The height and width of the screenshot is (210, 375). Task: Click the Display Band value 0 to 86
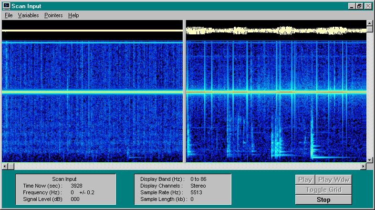[198, 179]
